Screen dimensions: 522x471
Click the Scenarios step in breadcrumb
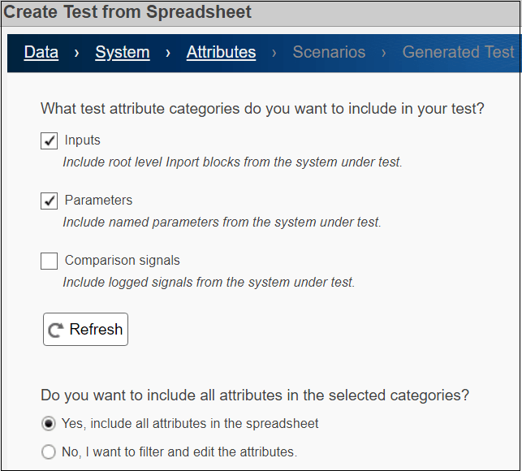pyautogui.click(x=329, y=53)
